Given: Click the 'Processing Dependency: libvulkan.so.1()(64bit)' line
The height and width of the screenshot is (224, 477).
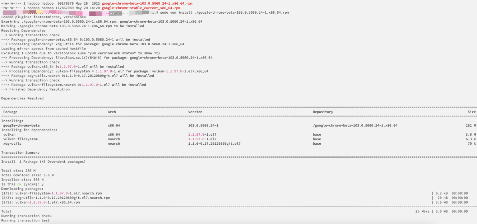Looking at the screenshot, I should click(x=107, y=57).
